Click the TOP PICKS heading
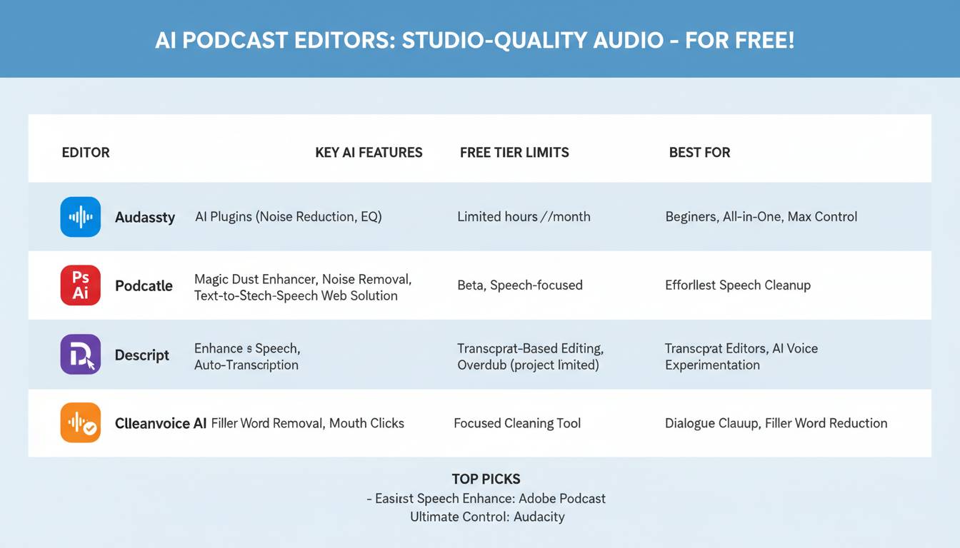The width and height of the screenshot is (960, 548). 486,479
